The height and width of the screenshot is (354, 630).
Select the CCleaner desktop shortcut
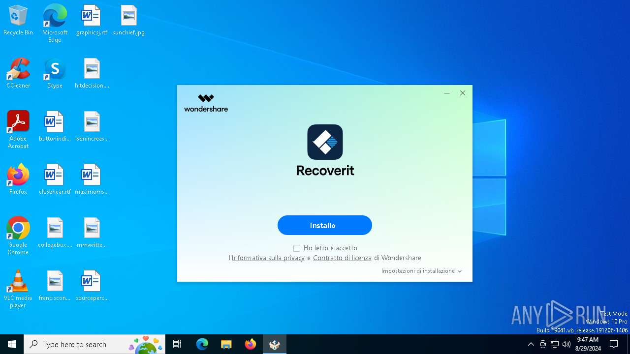click(18, 74)
